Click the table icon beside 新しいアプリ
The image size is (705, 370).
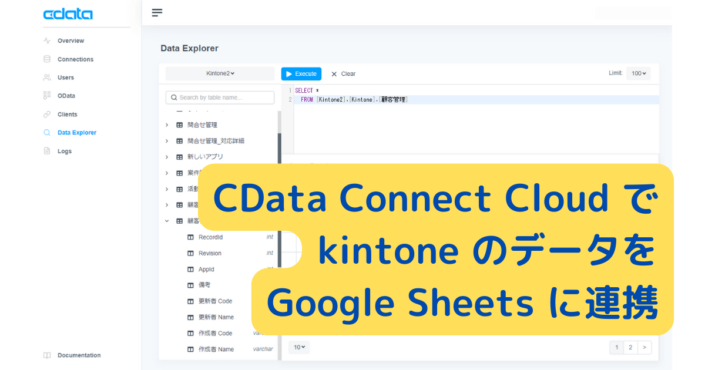click(180, 157)
